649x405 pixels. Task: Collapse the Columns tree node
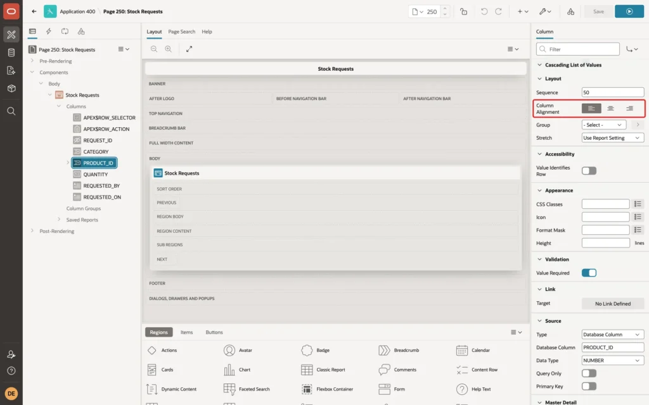[59, 106]
